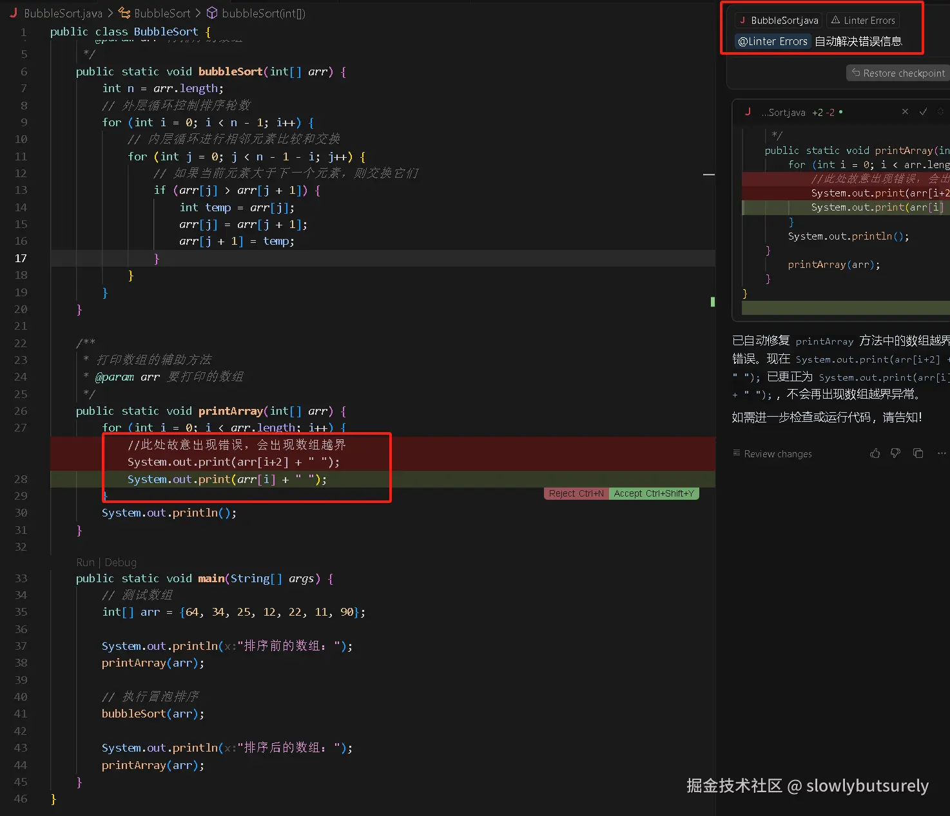The height and width of the screenshot is (816, 950).
Task: Click the removed line System.out.print(arr[i+2]
Action: click(233, 462)
